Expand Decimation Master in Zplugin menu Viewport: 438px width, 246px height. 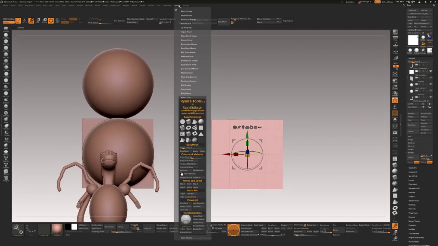pos(189,44)
